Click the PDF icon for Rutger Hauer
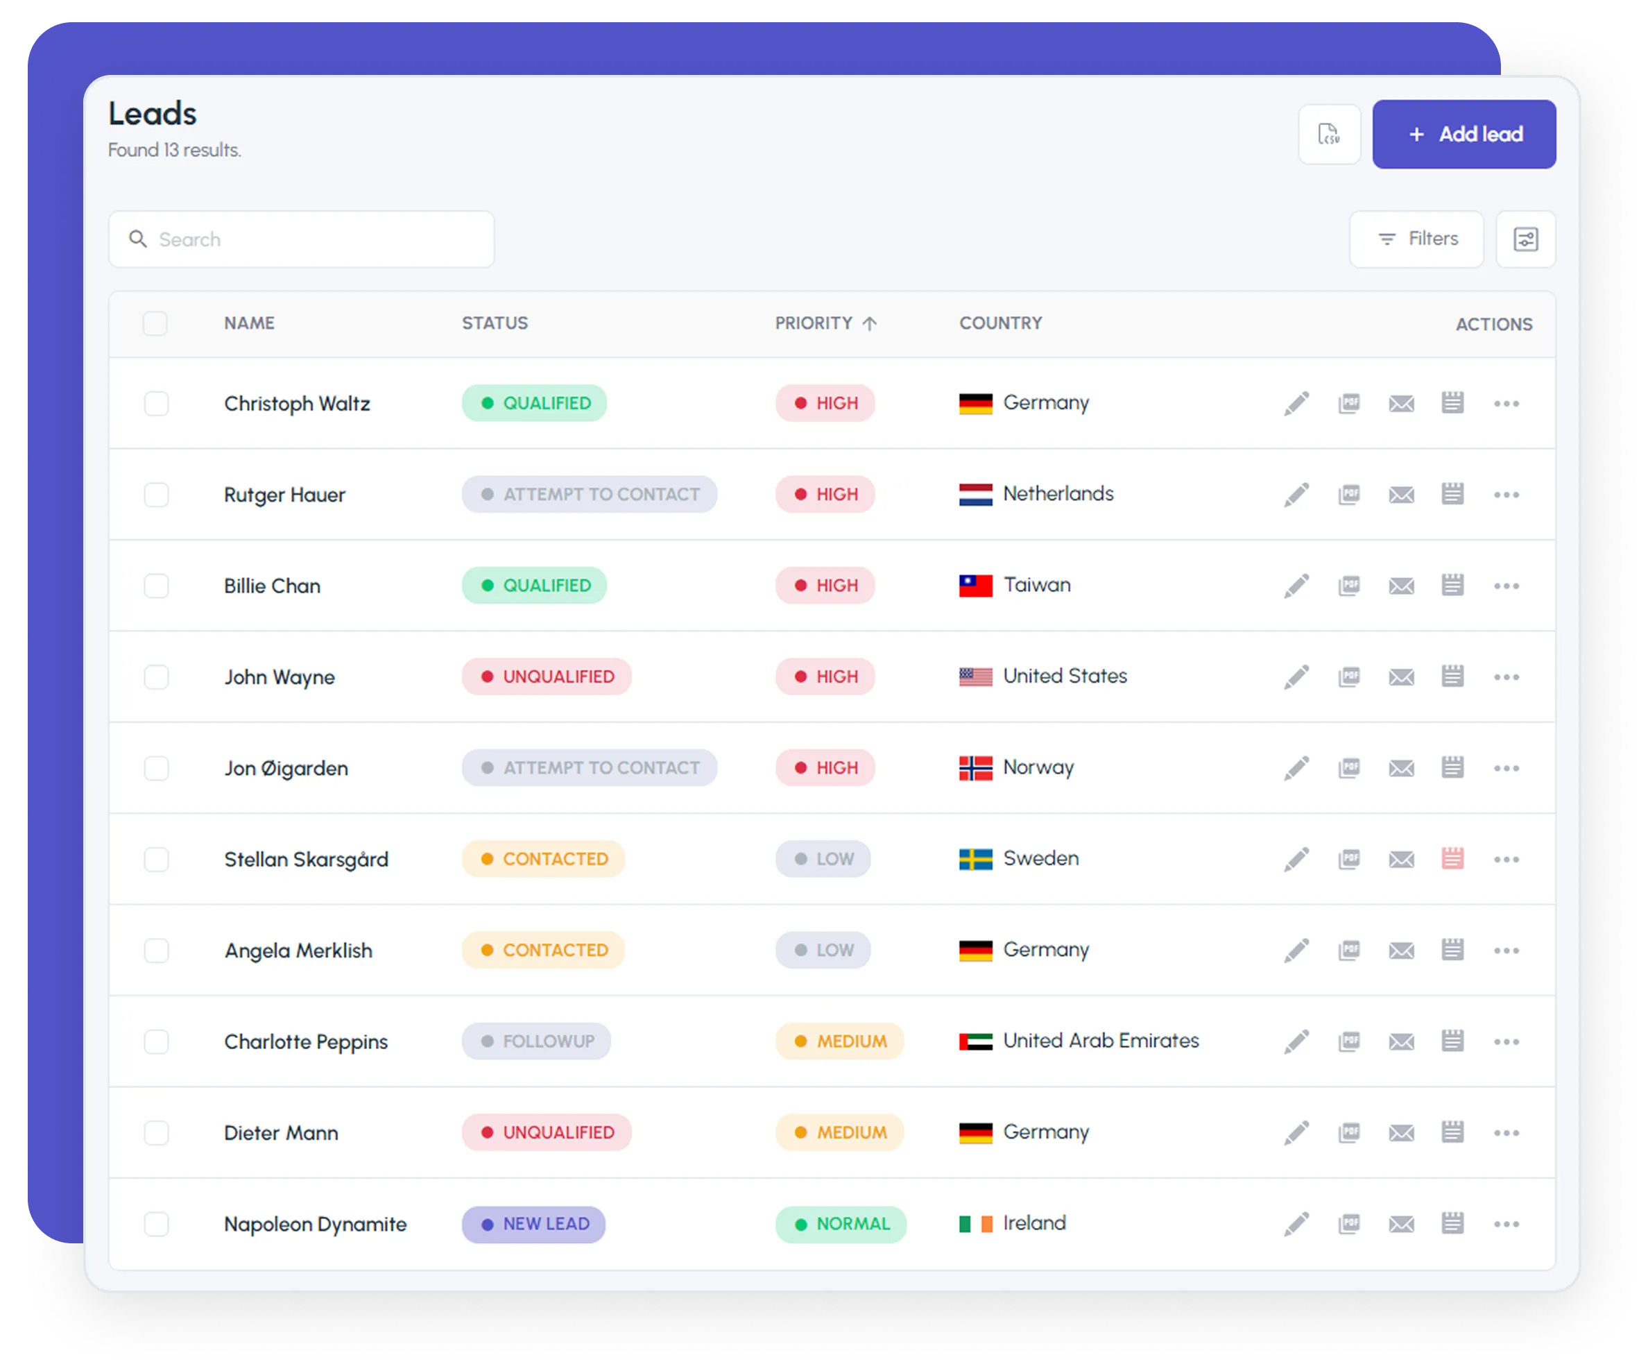The width and height of the screenshot is (1648, 1371). tap(1349, 495)
